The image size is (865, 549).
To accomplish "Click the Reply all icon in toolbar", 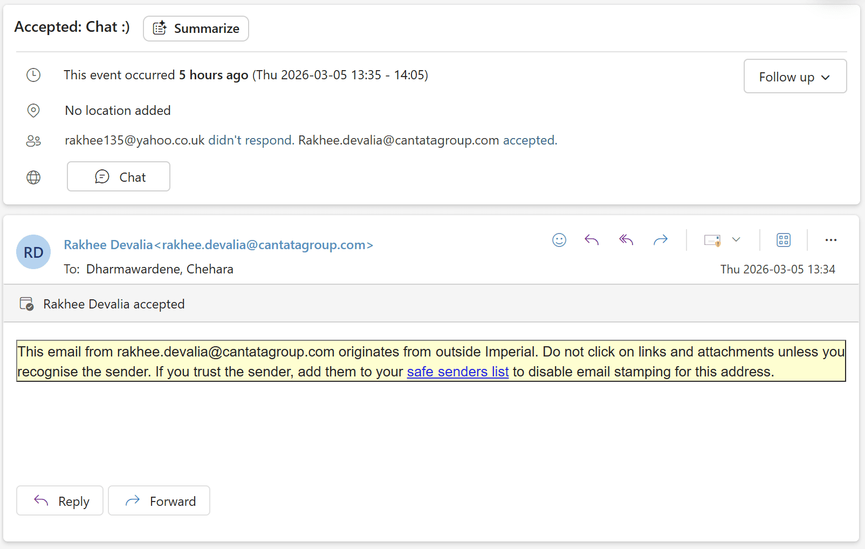I will pyautogui.click(x=626, y=240).
